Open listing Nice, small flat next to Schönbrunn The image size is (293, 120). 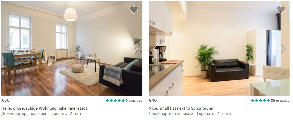click(181, 108)
